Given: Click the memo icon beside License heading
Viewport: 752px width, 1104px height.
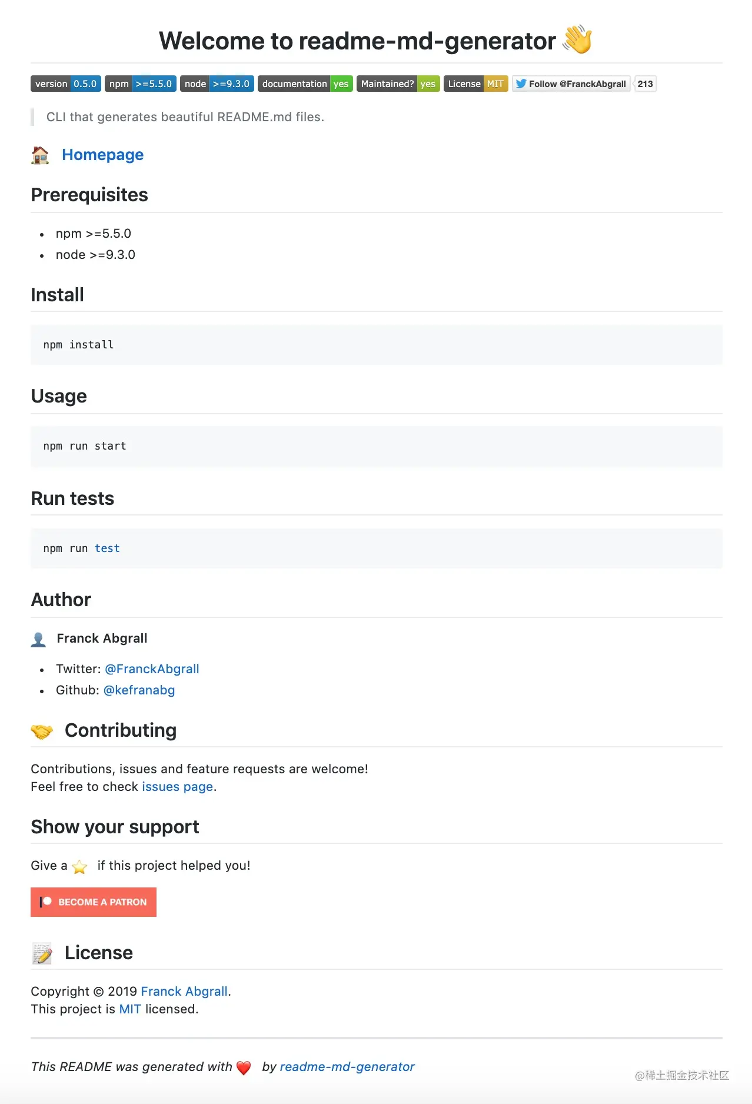Looking at the screenshot, I should tap(42, 953).
